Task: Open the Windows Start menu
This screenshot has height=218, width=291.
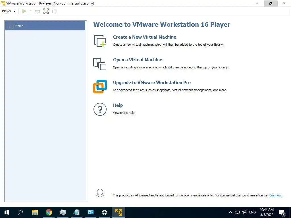Action: point(7,212)
